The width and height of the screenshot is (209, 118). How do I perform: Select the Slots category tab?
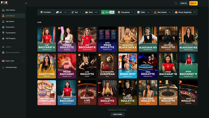pyautogui.click(x=92, y=12)
